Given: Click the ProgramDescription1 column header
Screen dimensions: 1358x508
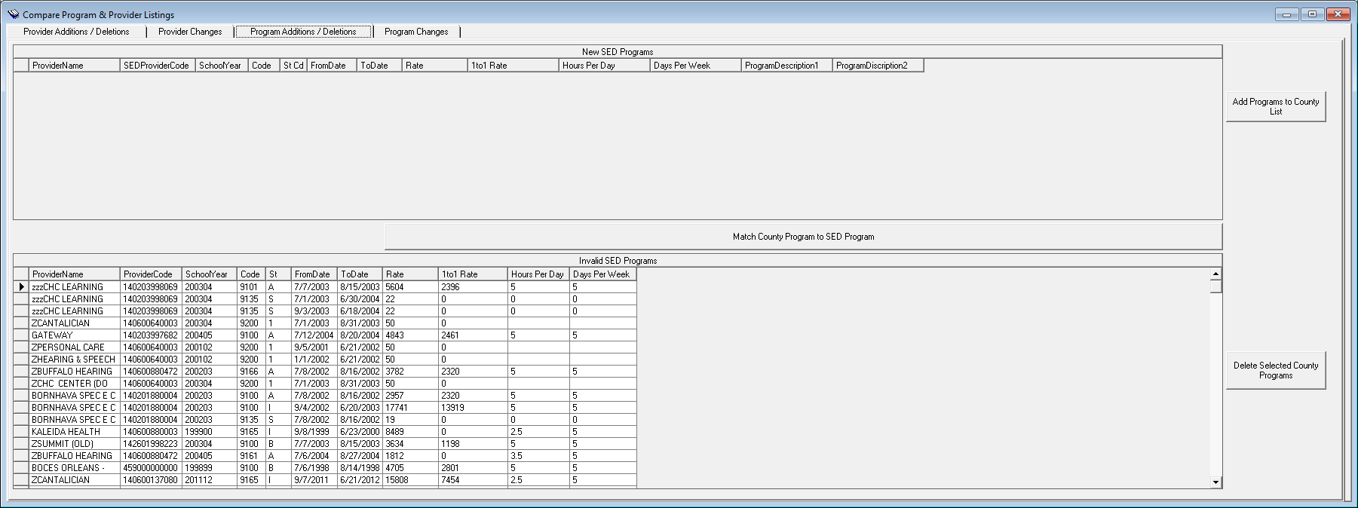Looking at the screenshot, I should (x=786, y=66).
